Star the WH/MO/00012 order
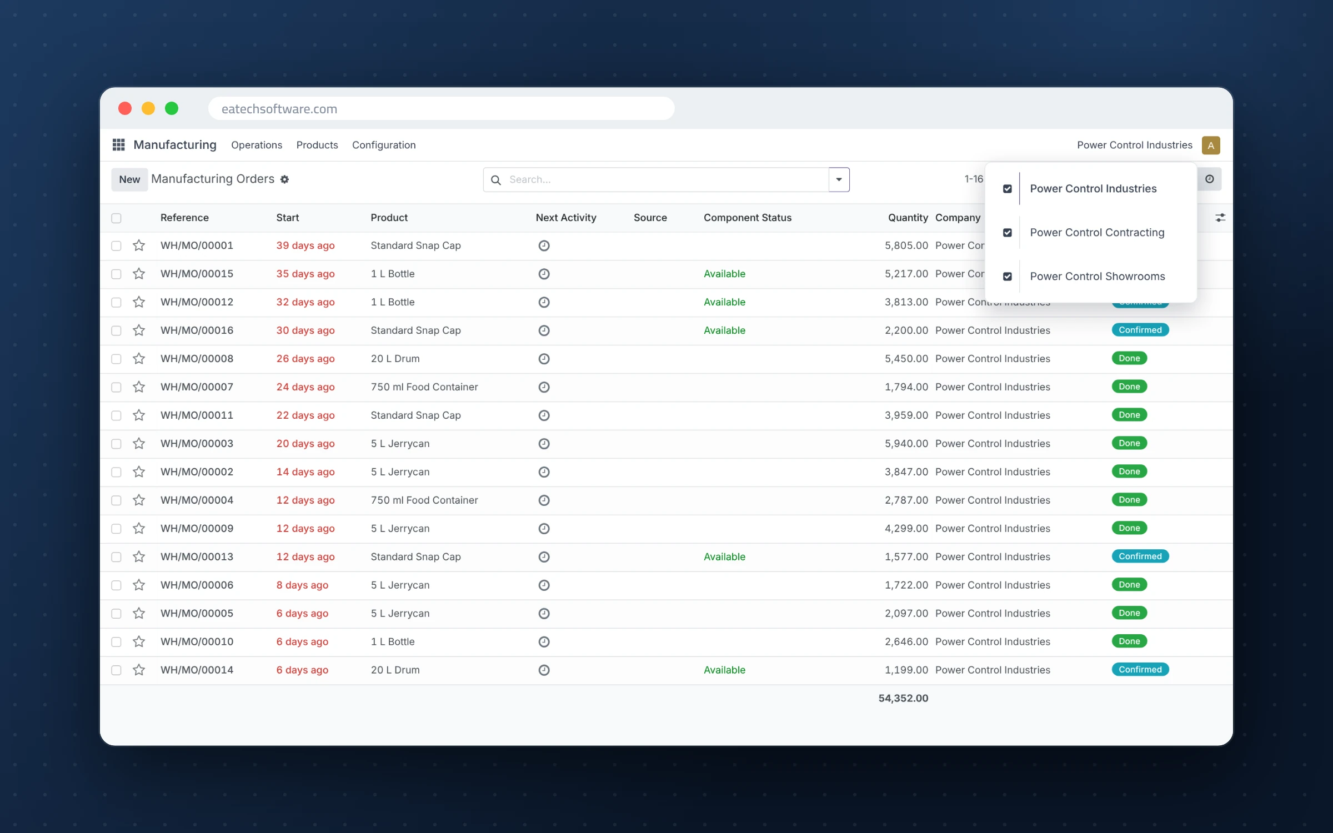Viewport: 1333px width, 833px height. (x=139, y=302)
